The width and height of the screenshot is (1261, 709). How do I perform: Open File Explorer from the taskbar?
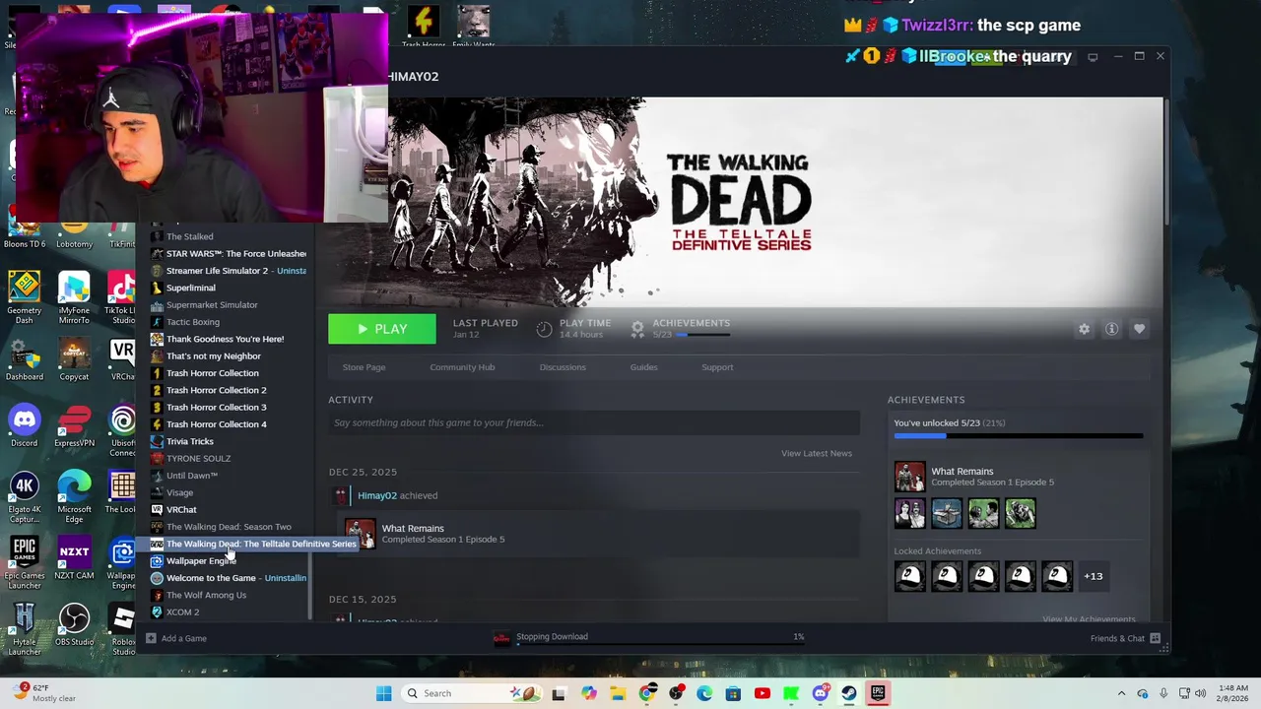(x=617, y=693)
